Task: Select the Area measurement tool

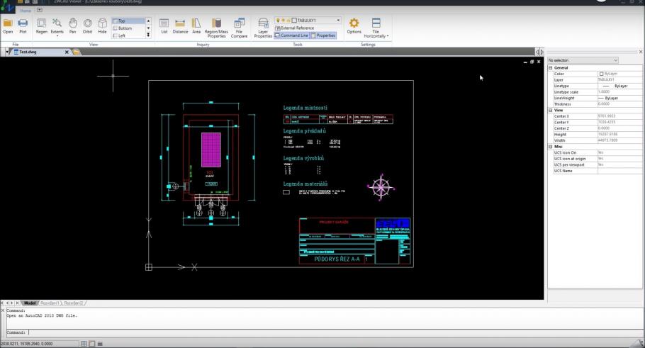Action: point(196,26)
